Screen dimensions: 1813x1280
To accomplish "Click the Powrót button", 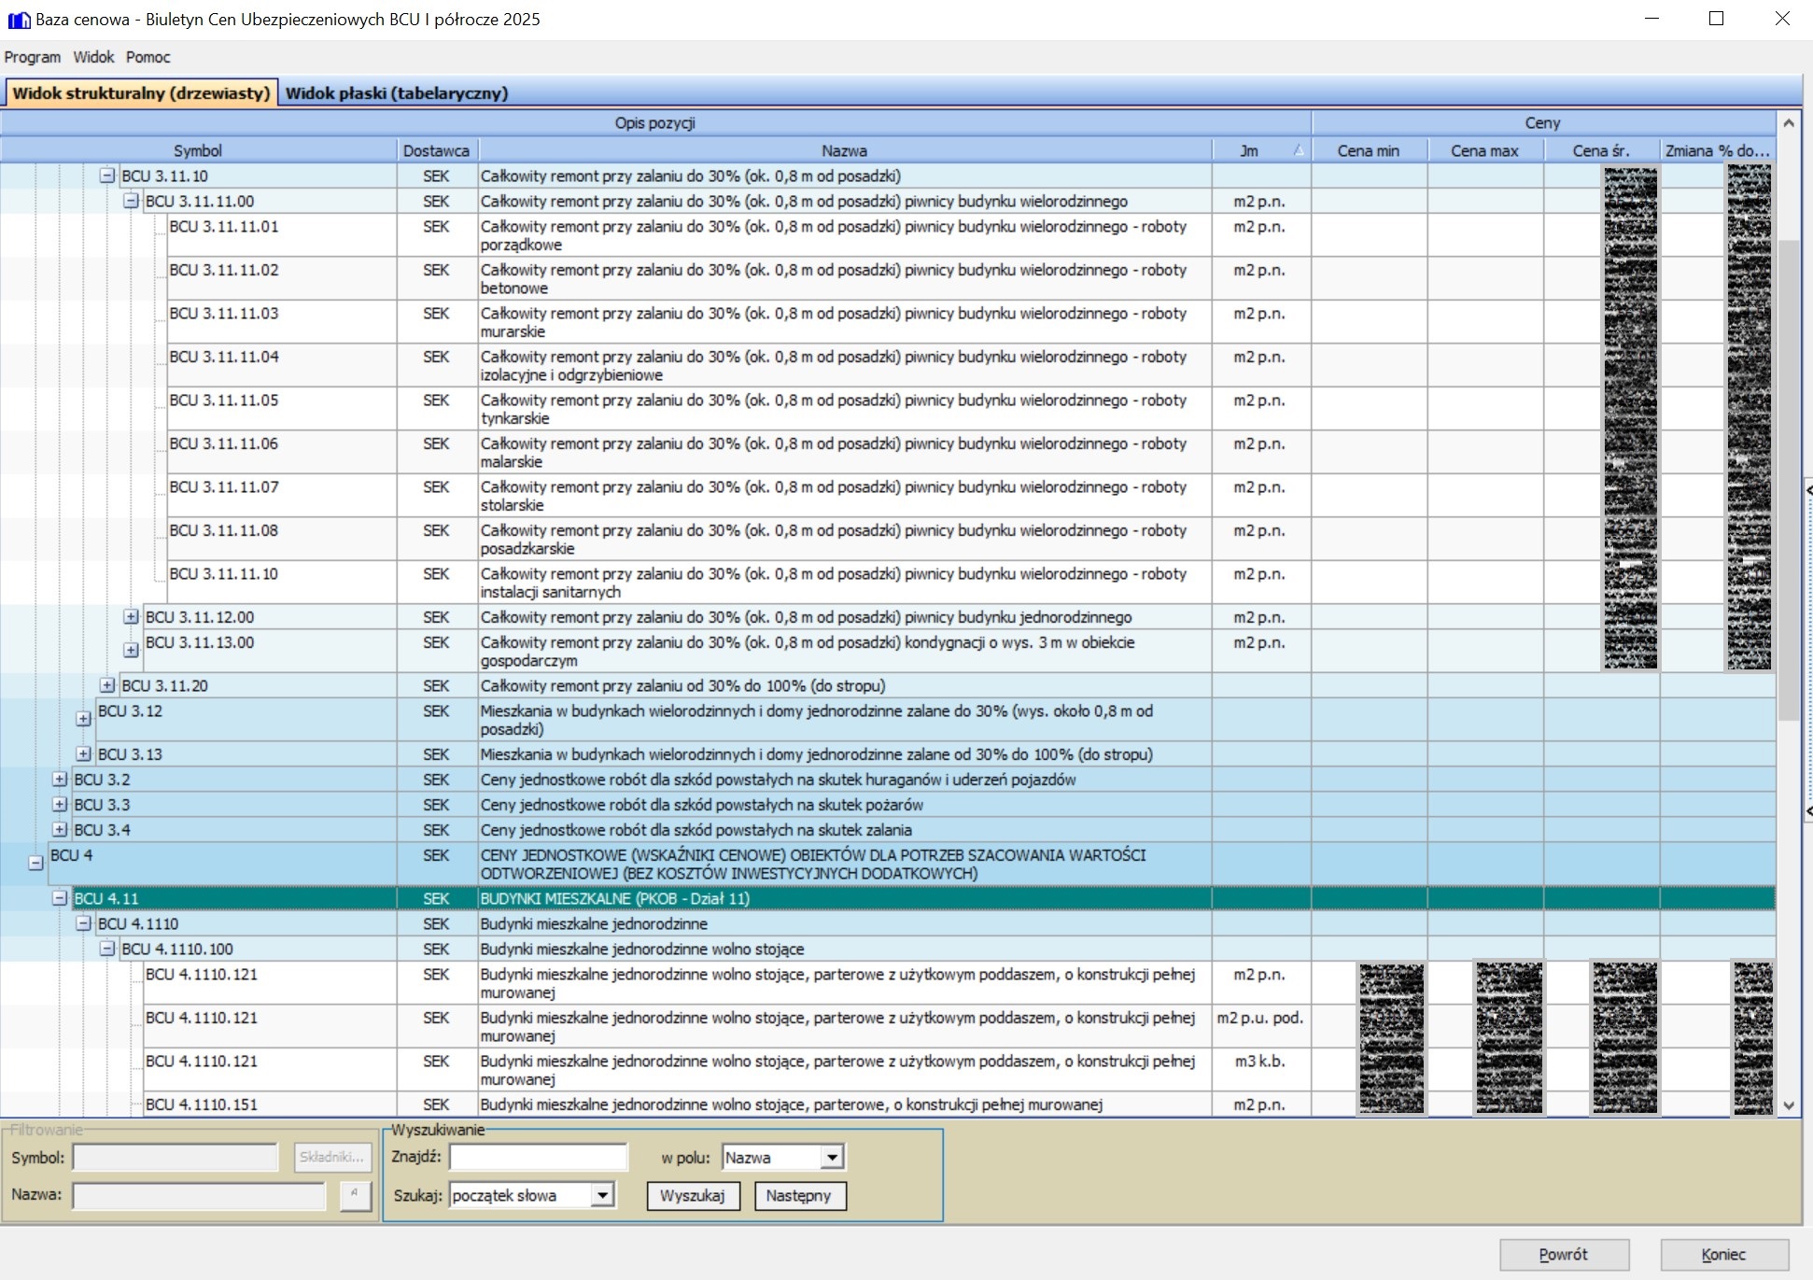I will coord(1564,1255).
